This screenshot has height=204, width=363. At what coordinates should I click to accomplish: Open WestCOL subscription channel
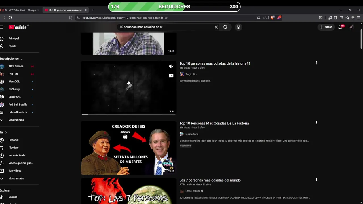(14, 82)
